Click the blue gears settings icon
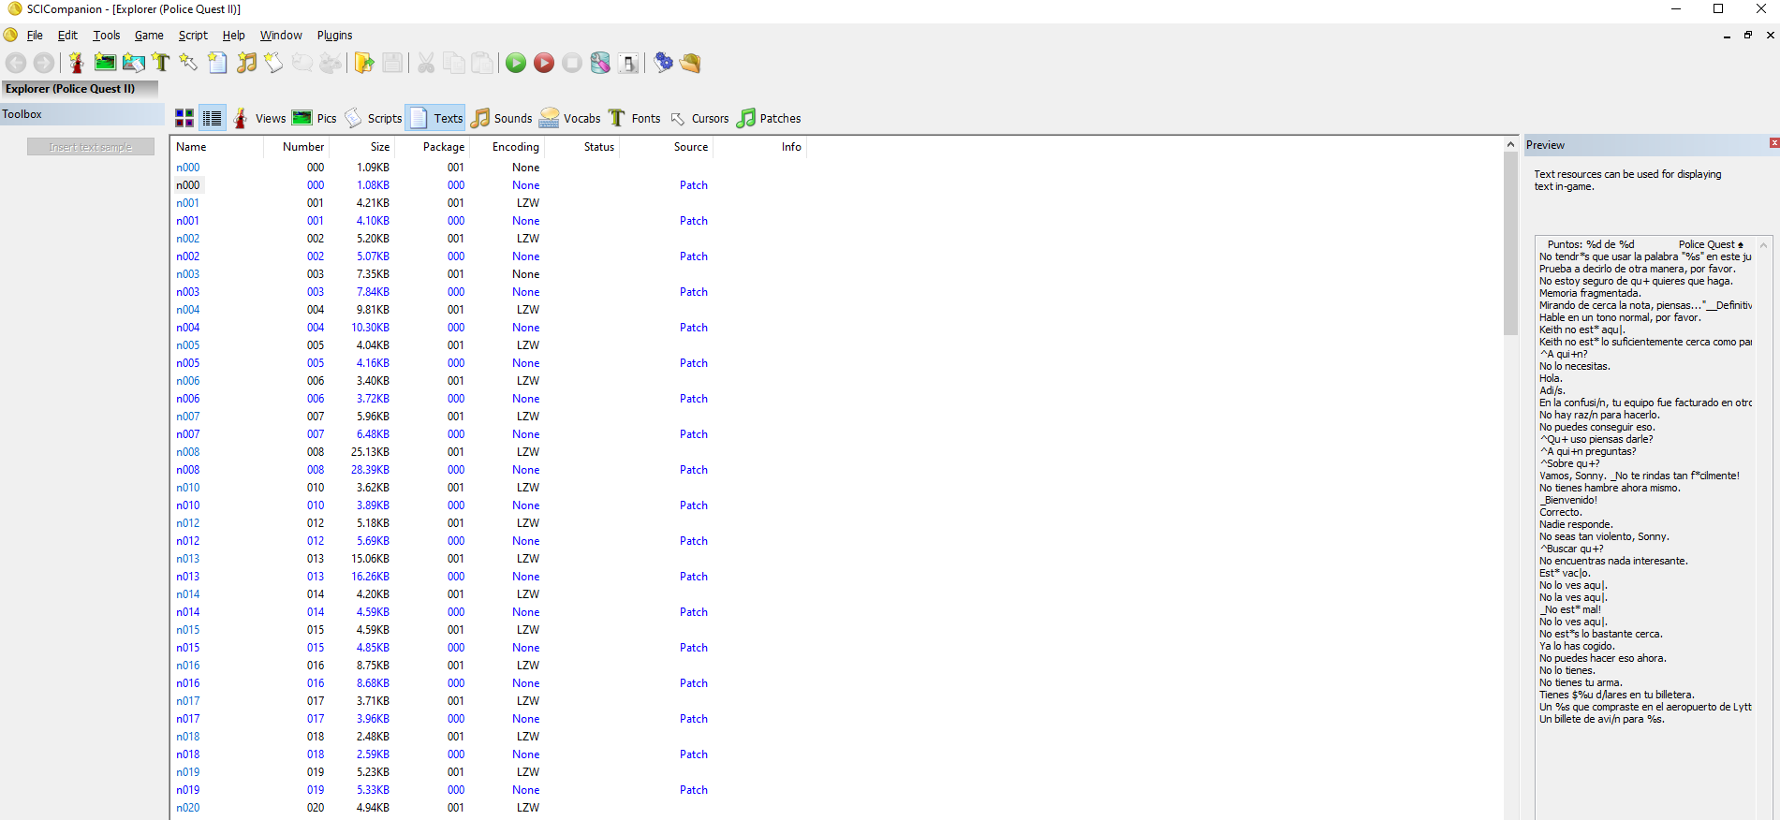The image size is (1780, 820). tap(663, 63)
